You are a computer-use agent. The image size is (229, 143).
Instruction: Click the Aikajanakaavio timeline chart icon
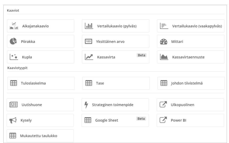coord(14,26)
